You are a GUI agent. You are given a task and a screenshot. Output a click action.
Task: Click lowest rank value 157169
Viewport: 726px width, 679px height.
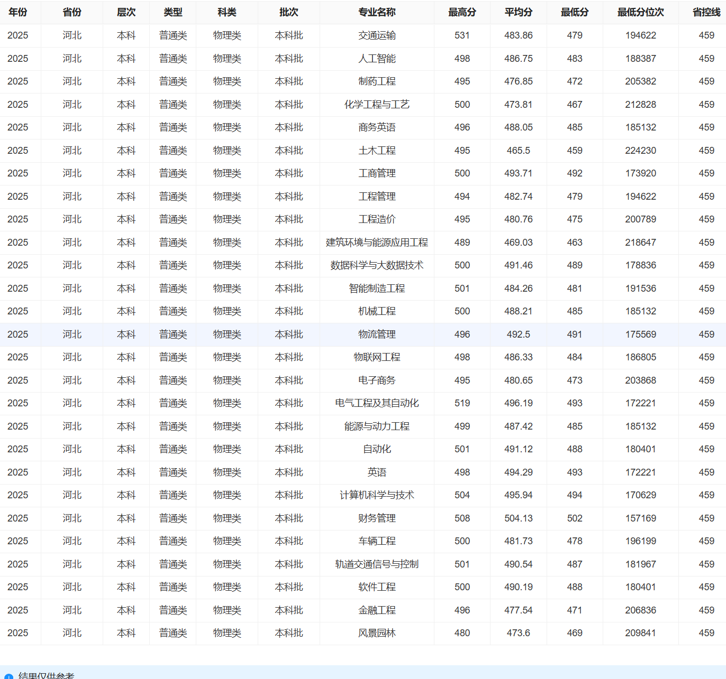[640, 518]
